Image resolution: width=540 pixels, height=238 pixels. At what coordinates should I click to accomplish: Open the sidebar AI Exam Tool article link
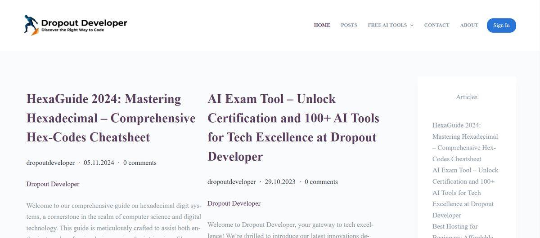[x=465, y=193]
